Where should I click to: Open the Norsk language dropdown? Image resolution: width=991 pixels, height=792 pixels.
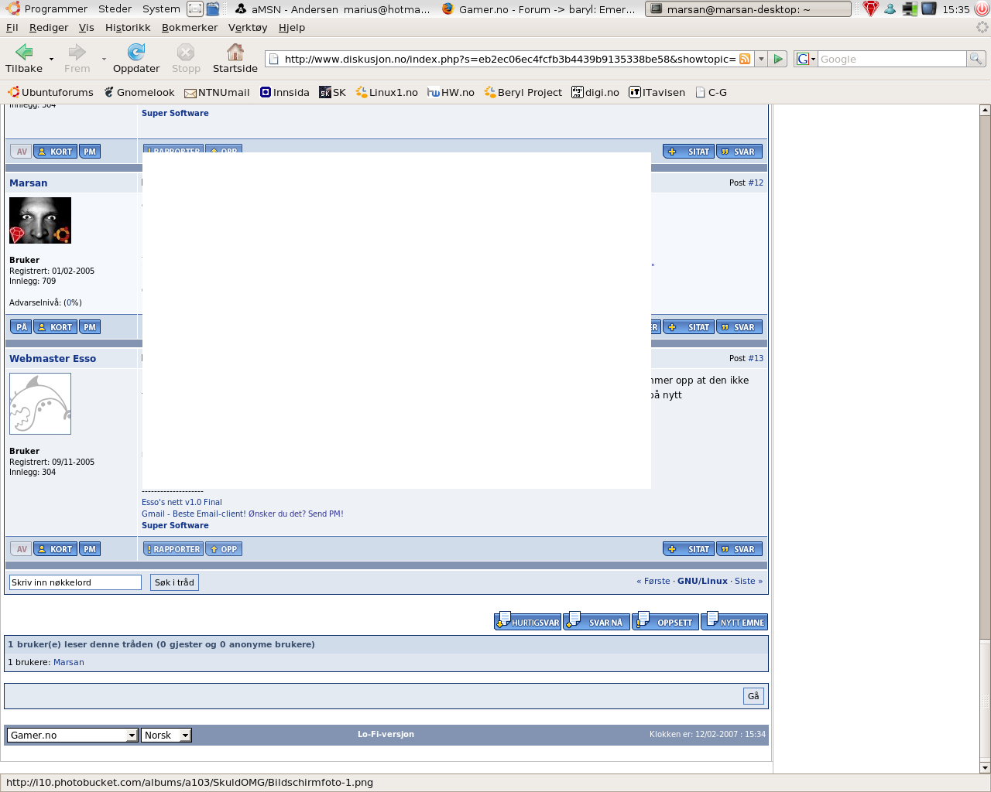(x=166, y=736)
